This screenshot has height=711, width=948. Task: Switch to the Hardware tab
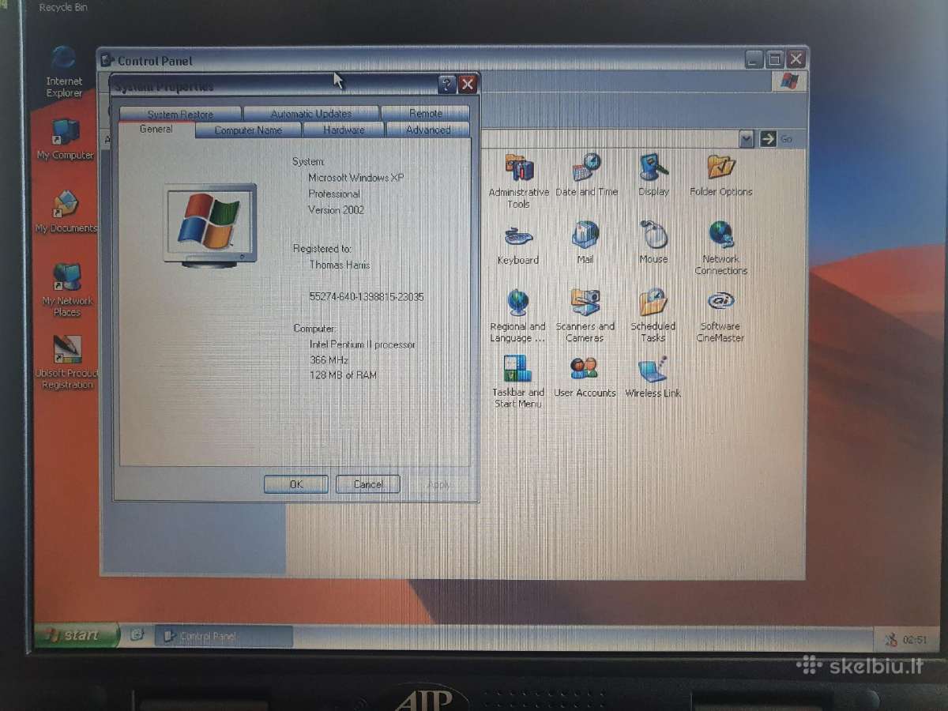(x=344, y=130)
